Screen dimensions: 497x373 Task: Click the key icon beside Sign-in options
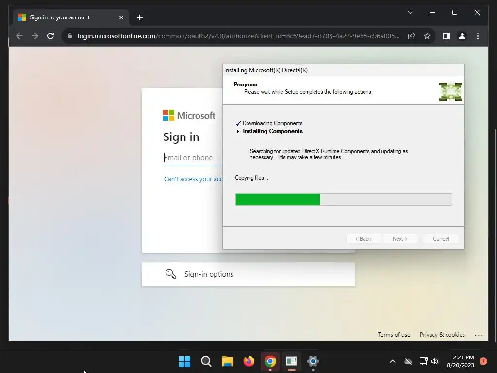[171, 274]
